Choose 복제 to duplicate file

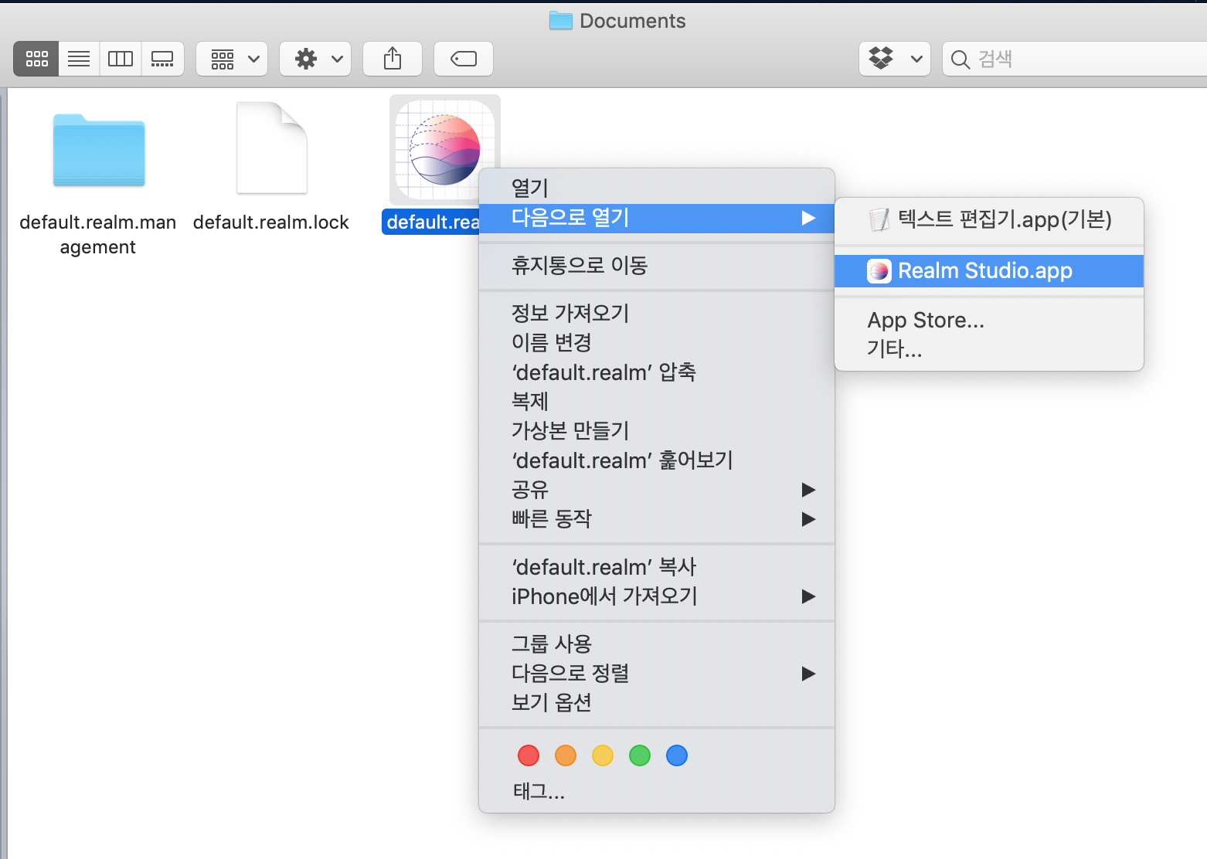tap(657, 402)
